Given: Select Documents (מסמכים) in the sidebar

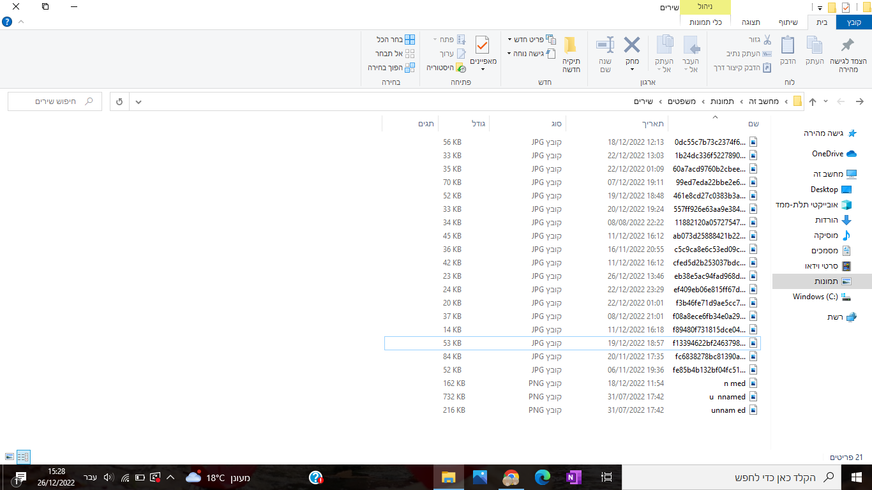Looking at the screenshot, I should coord(831,251).
